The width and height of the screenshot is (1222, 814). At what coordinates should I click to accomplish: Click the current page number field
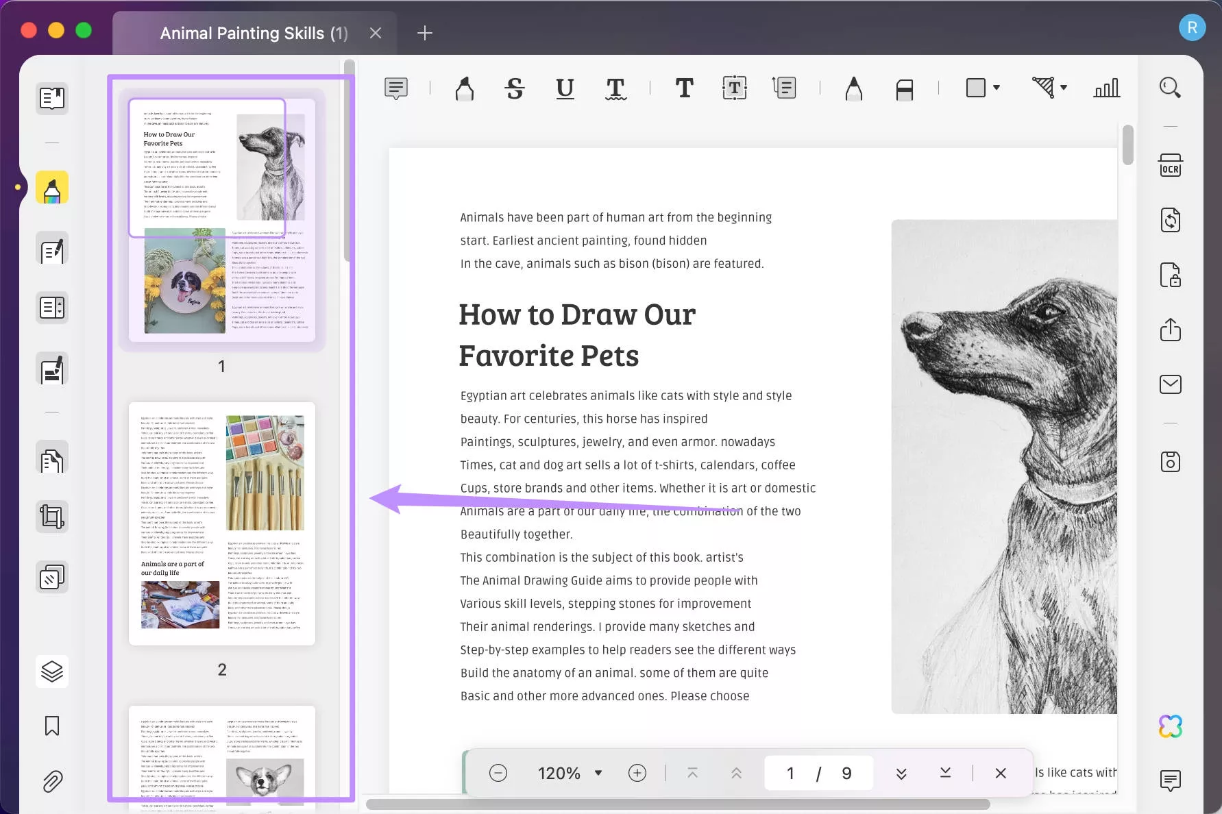pos(790,773)
